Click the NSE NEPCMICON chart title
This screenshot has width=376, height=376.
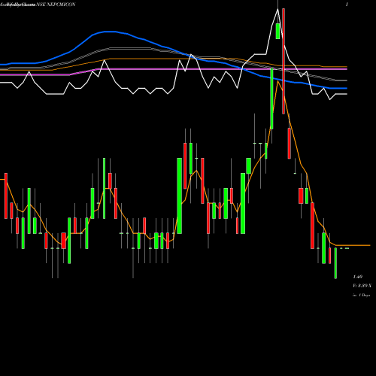56,5
